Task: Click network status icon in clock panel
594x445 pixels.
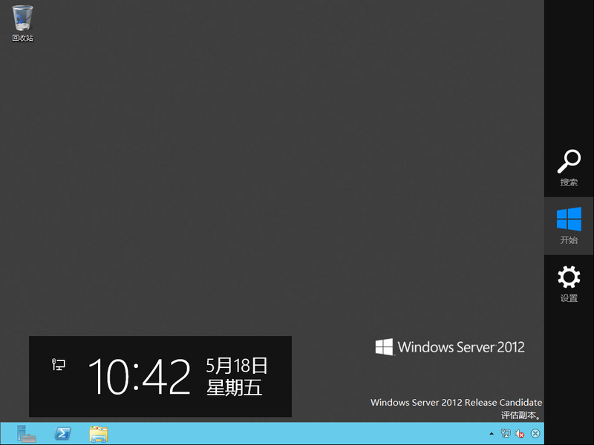Action: [x=59, y=365]
